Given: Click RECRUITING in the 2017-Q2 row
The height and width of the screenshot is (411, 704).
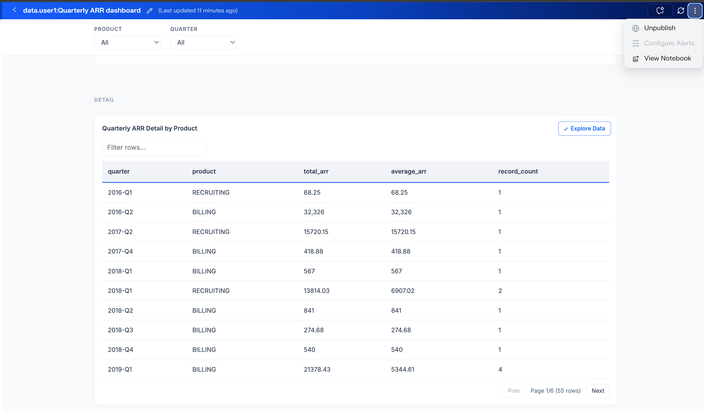Looking at the screenshot, I should pyautogui.click(x=211, y=232).
